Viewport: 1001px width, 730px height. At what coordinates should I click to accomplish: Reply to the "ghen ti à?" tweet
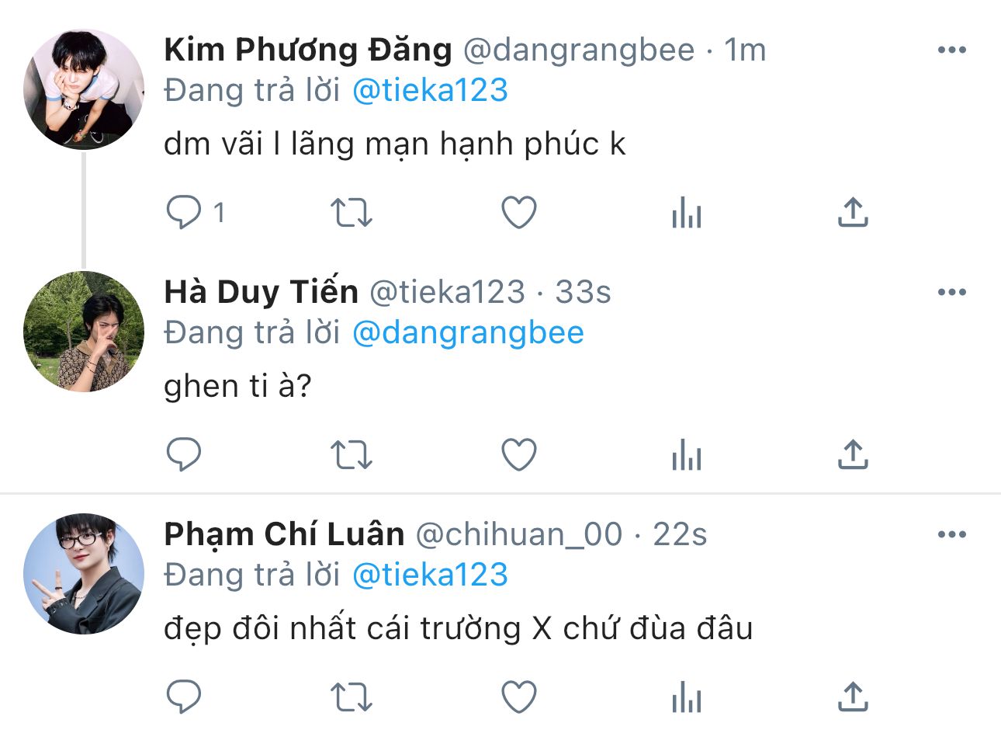tap(184, 454)
